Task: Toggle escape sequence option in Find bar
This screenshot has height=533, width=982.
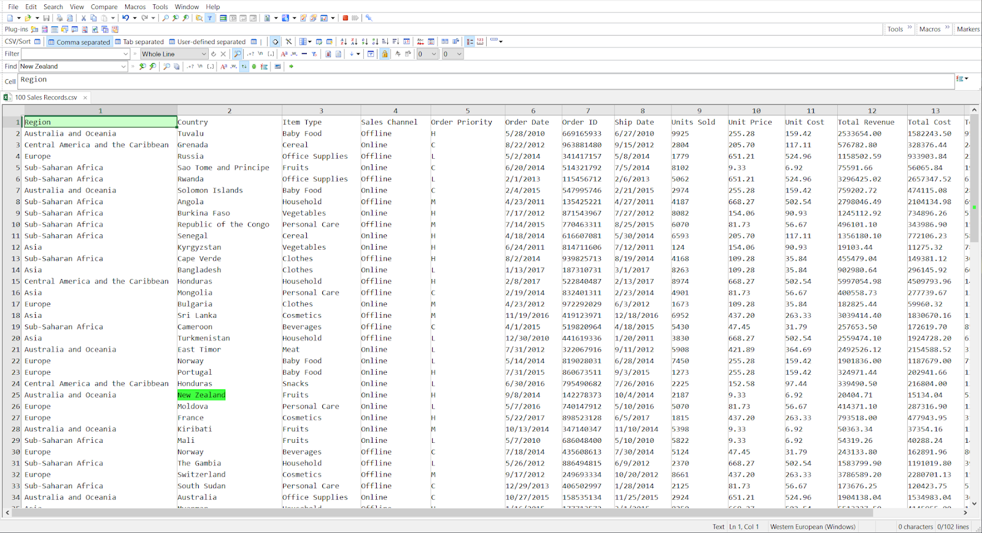Action: point(199,66)
